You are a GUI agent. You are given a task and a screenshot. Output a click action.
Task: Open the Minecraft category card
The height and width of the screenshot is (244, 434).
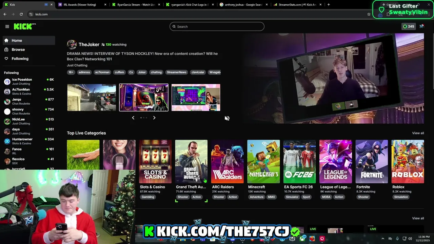tap(263, 162)
